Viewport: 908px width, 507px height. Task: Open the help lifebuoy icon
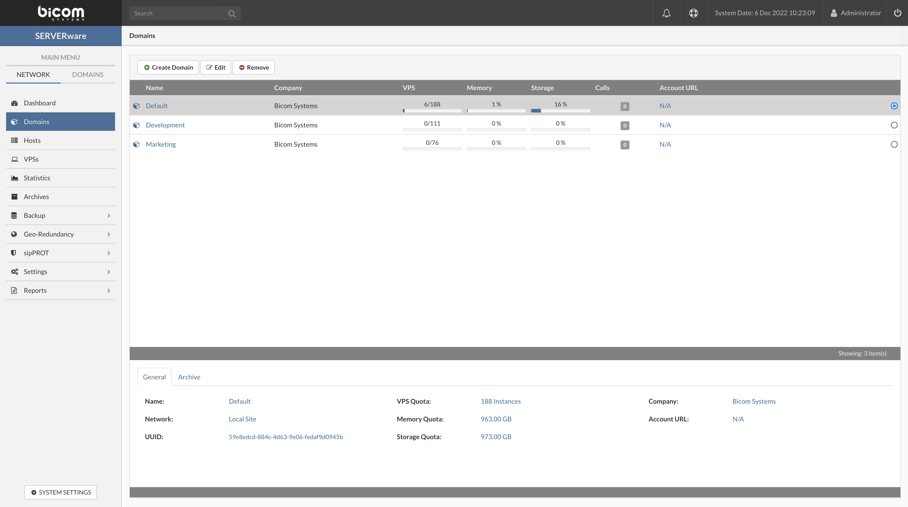[x=693, y=13]
